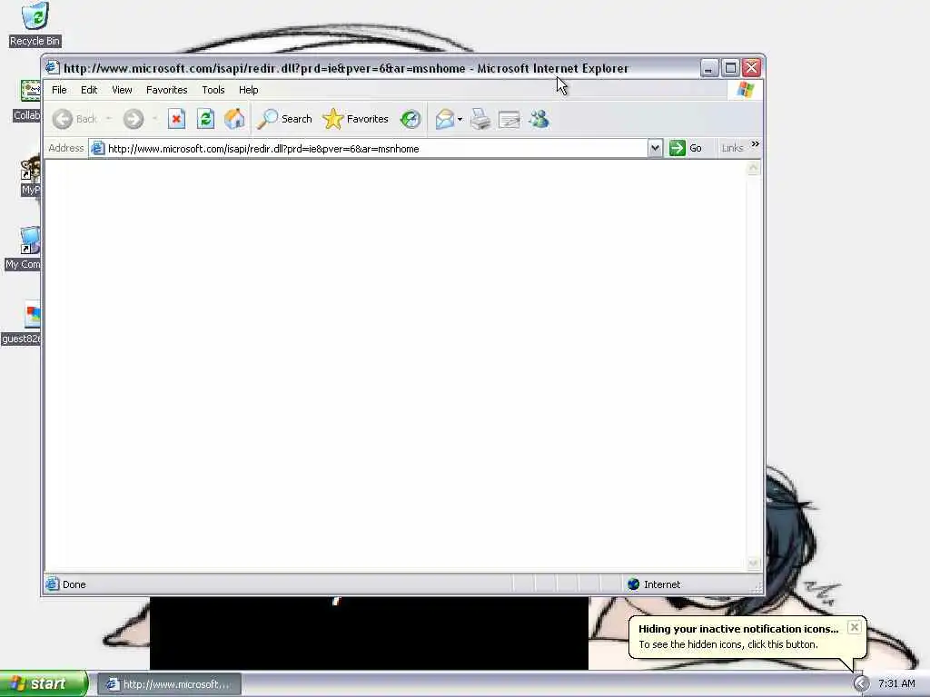This screenshot has width=930, height=697.
Task: Open the Back history dropdown arrow
Action: coord(109,119)
